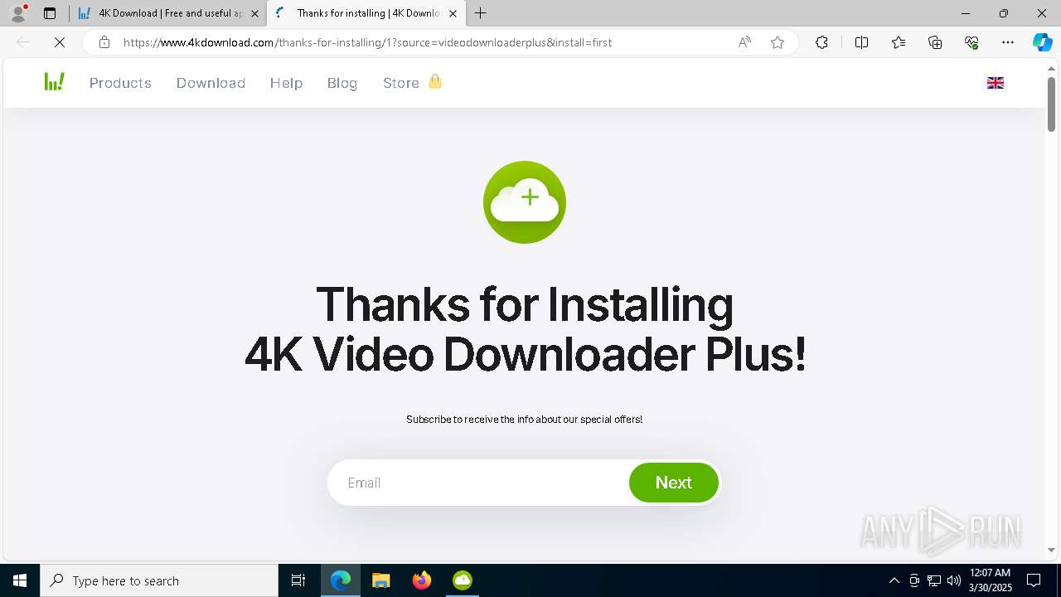Screen dimensions: 1061x597
Task: Click the Edge taskbar icon
Action: pos(341,580)
